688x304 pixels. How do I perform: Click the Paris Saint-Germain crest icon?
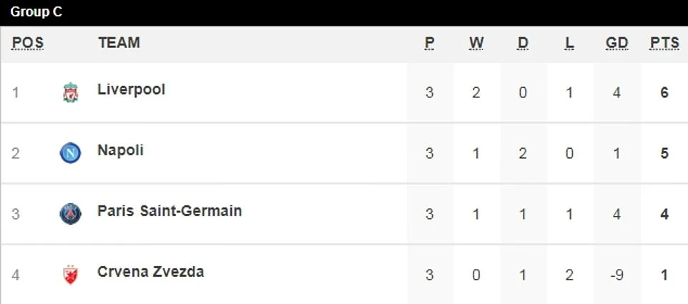point(70,214)
